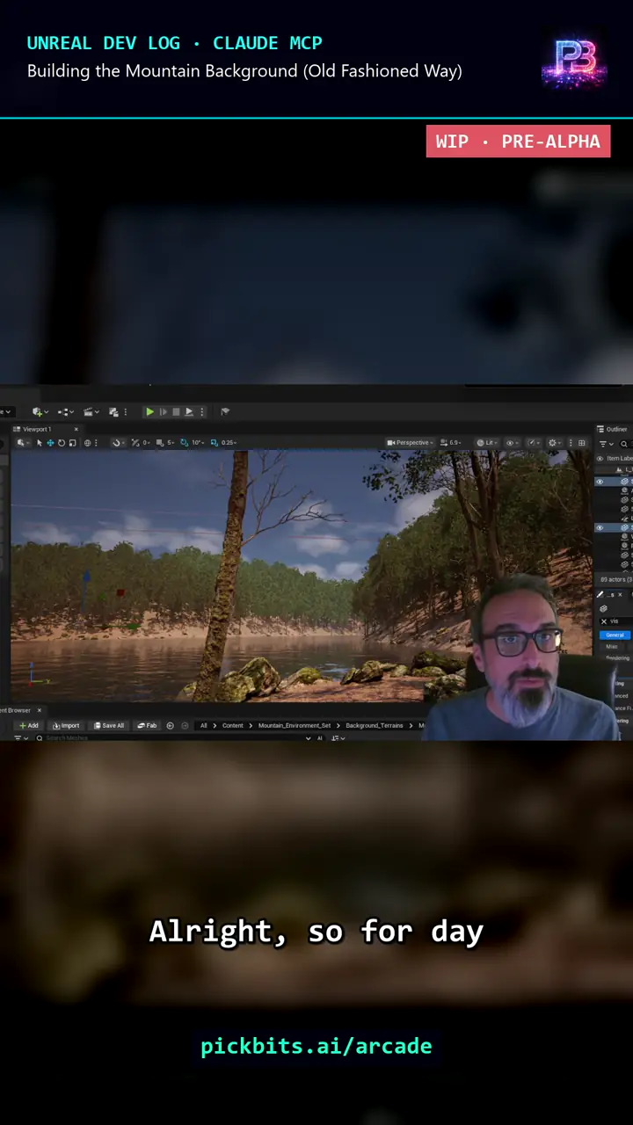Open the Cinematics clapperboard dropdown

pos(91,411)
